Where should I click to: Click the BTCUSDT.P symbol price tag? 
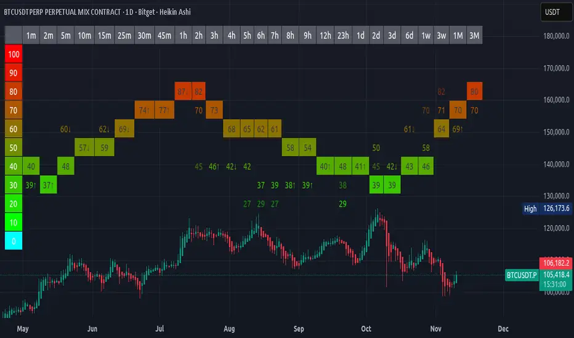pyautogui.click(x=522, y=275)
